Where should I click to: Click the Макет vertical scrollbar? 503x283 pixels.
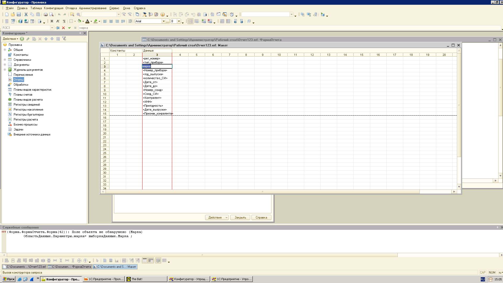click(x=459, y=118)
